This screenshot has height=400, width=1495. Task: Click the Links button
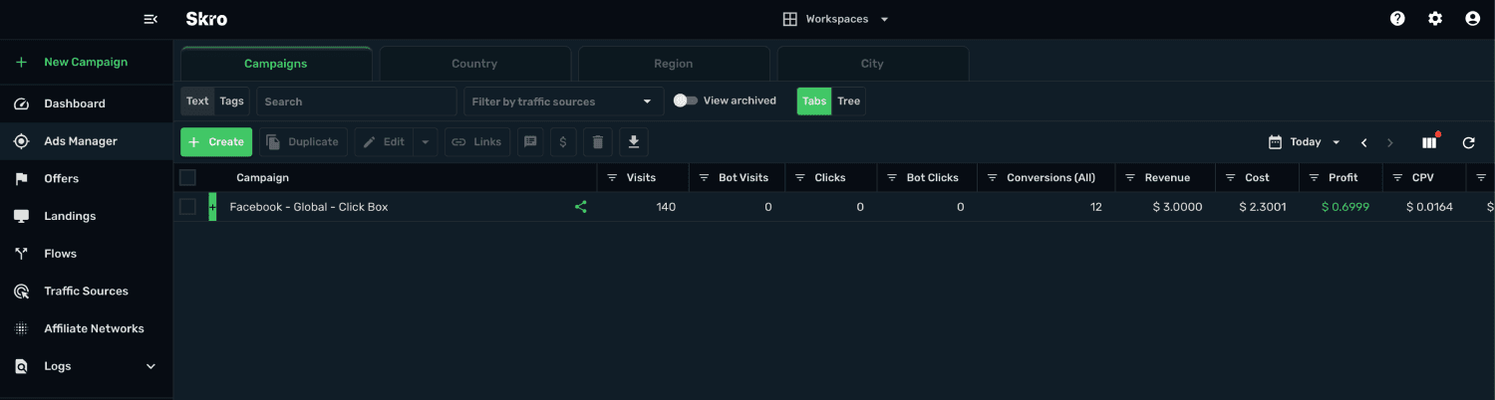(x=477, y=142)
